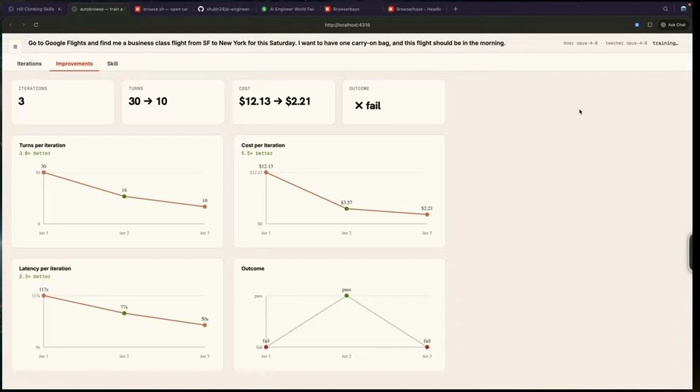
Task: Open the Browserbase browser tab
Action: (x=351, y=9)
